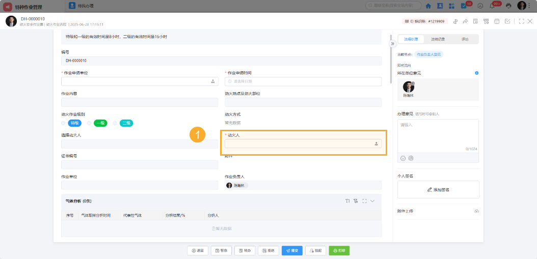537x259 pixels.
Task: Click into the 办理意见 comment text box
Action: pos(438,135)
